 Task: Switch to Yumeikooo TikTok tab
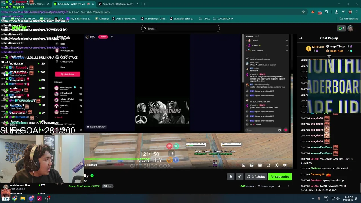(x=118, y=4)
